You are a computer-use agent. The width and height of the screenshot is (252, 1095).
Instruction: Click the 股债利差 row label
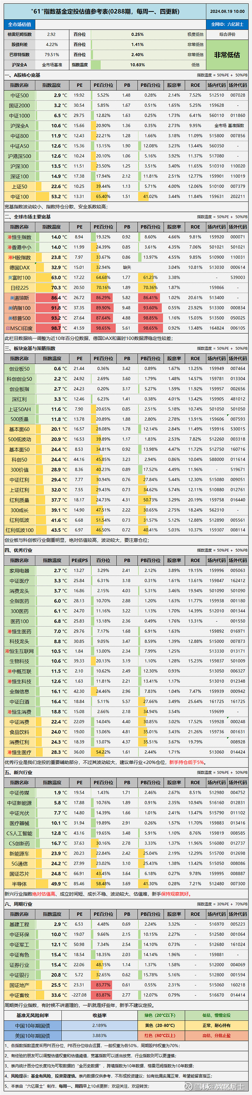[20, 45]
